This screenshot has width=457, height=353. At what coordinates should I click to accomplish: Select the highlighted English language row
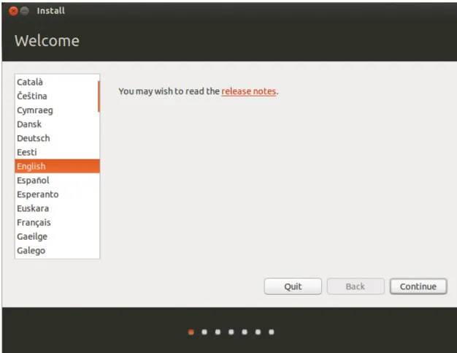(x=57, y=166)
